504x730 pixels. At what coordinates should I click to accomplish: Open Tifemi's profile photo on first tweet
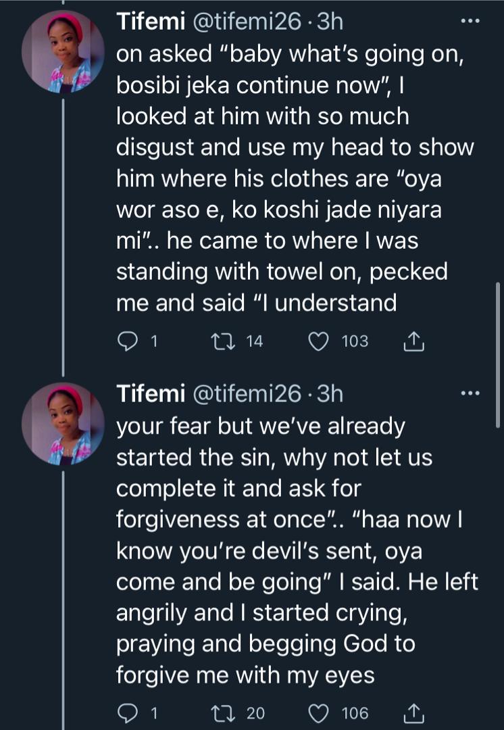pos(63,51)
